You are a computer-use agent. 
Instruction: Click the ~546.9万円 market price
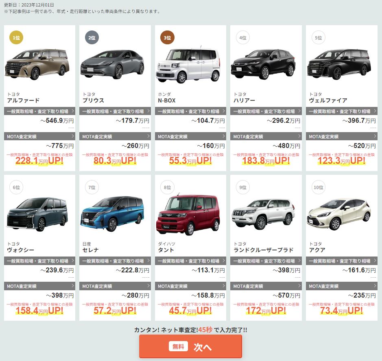pos(57,120)
